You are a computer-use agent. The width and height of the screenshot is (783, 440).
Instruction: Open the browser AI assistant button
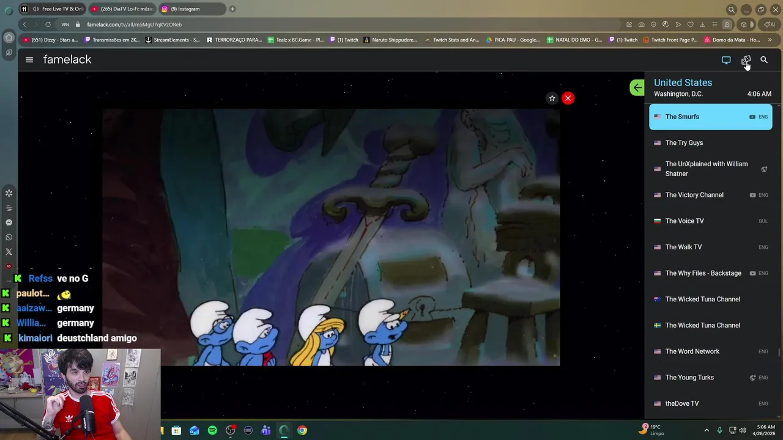pos(770,24)
